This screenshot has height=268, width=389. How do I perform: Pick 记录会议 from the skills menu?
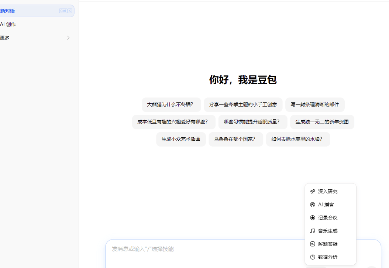point(330,218)
